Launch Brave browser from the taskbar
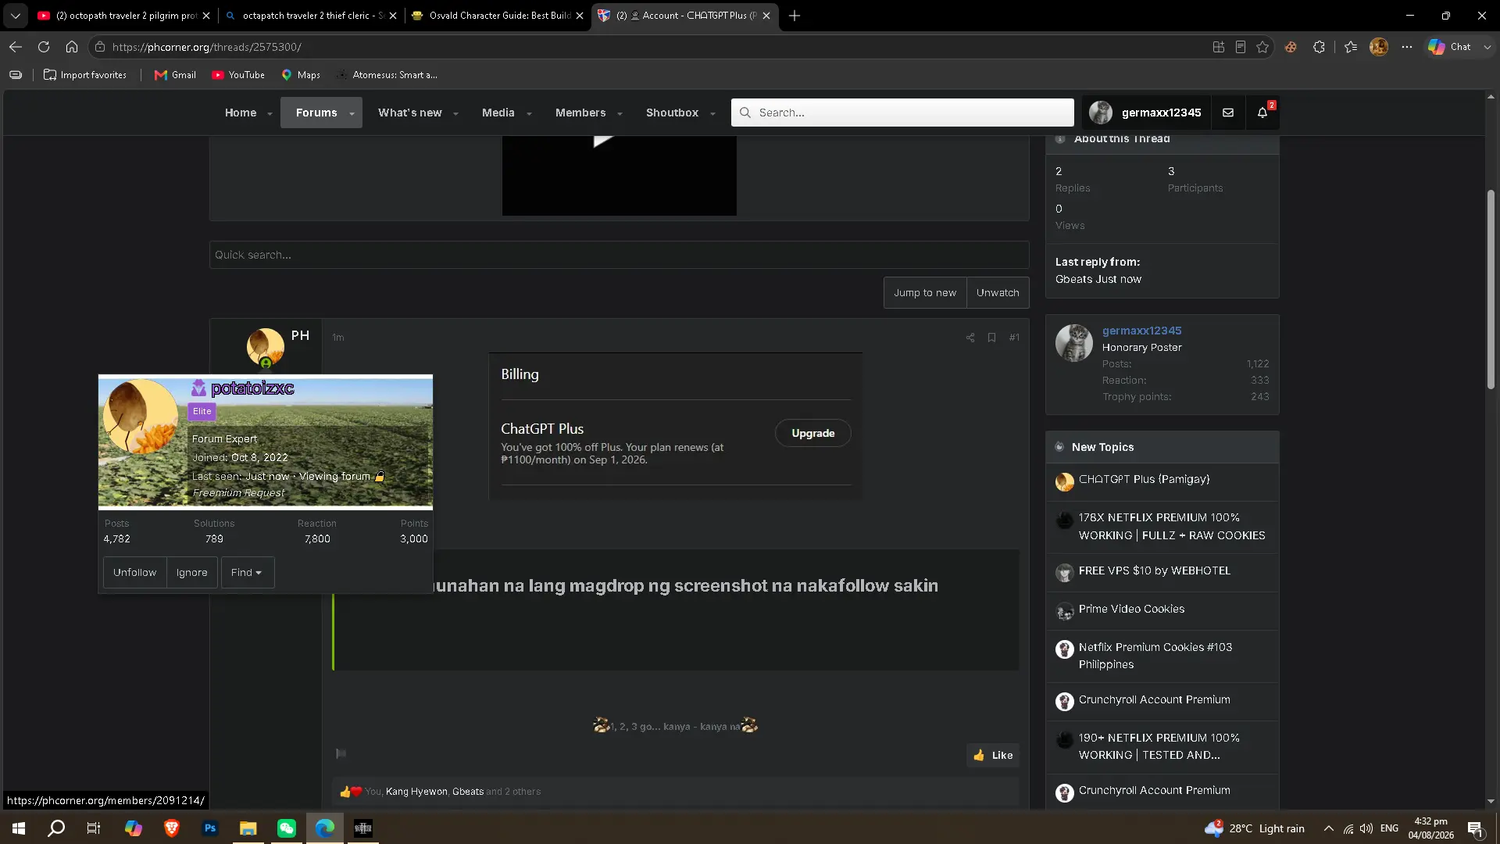The height and width of the screenshot is (844, 1500). [171, 828]
